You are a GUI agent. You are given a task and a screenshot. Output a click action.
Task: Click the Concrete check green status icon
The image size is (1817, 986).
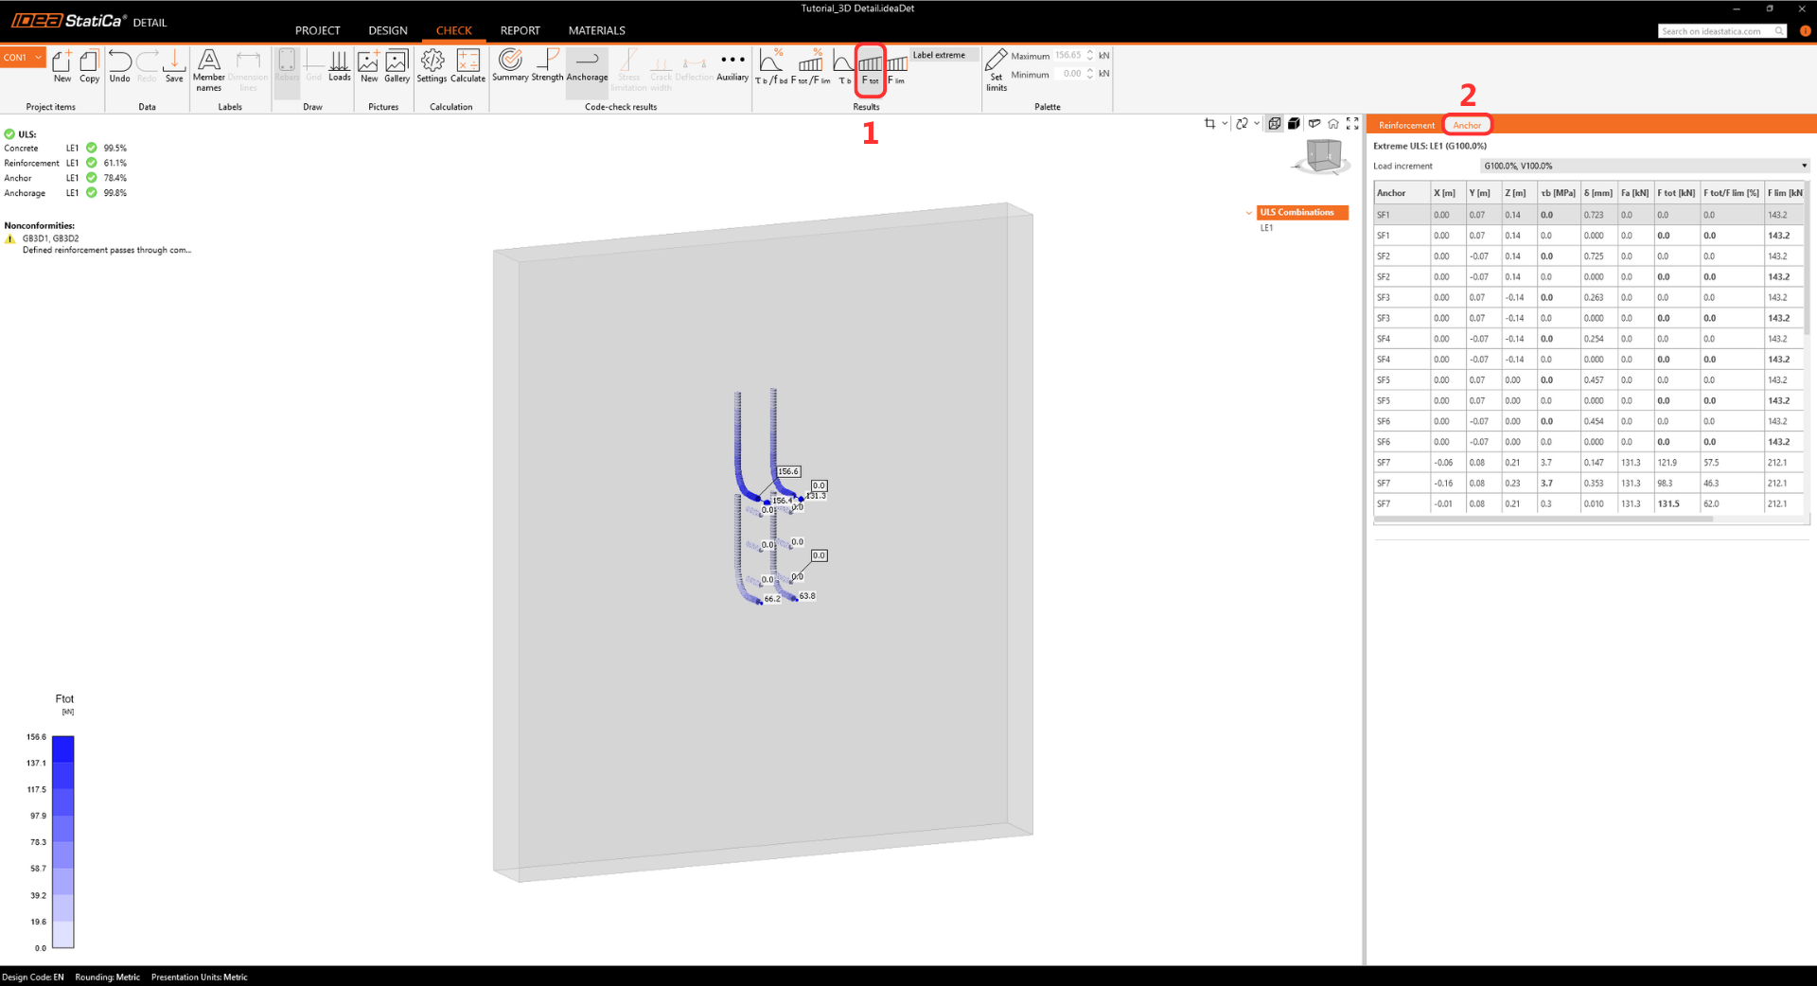[92, 148]
